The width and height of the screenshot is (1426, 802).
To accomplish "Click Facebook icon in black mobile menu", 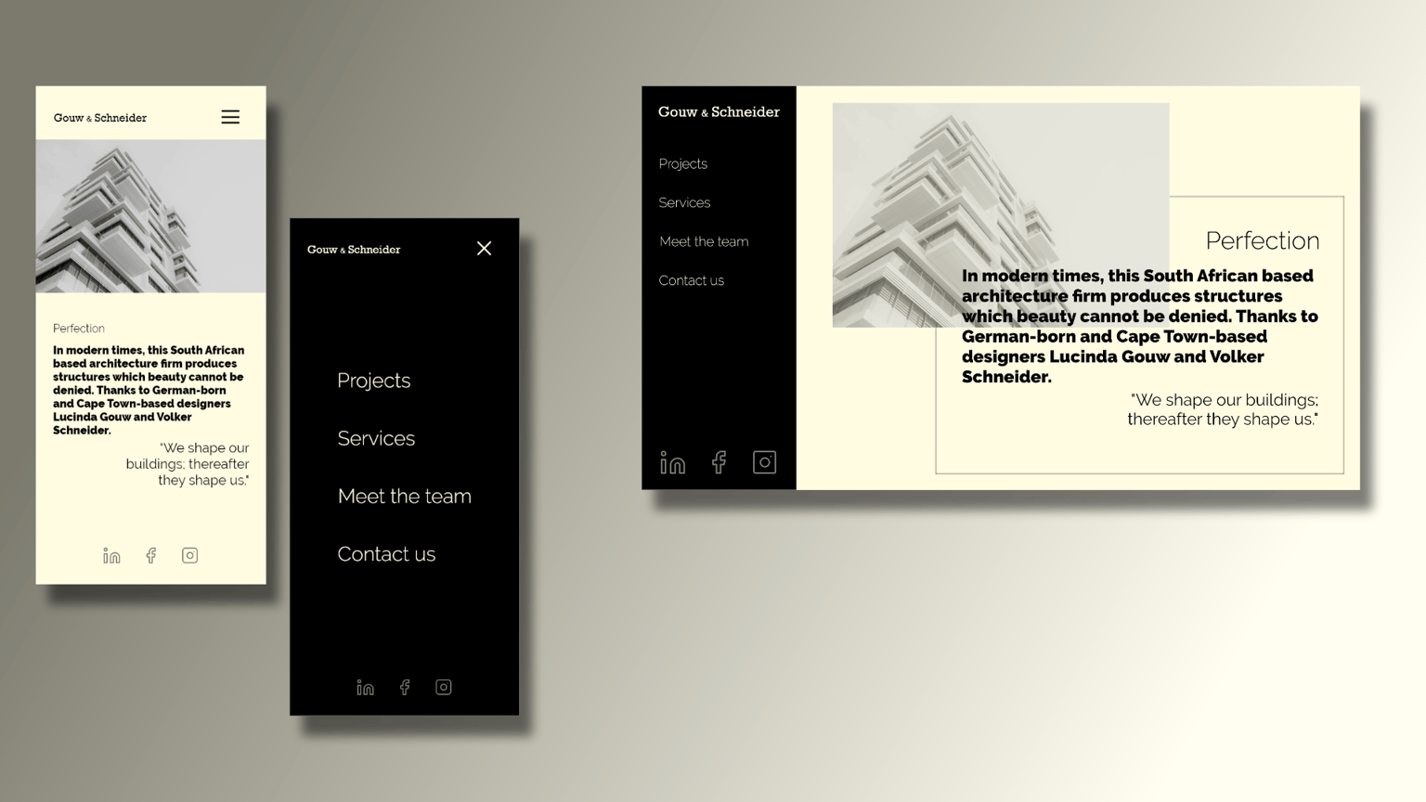I will coord(405,687).
